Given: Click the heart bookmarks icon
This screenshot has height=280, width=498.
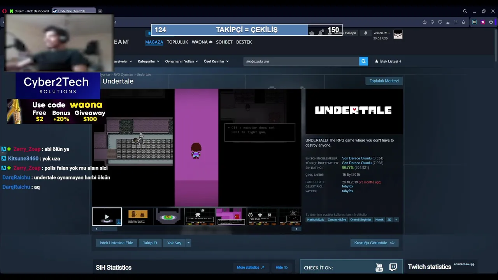Looking at the screenshot, I should [440, 22].
